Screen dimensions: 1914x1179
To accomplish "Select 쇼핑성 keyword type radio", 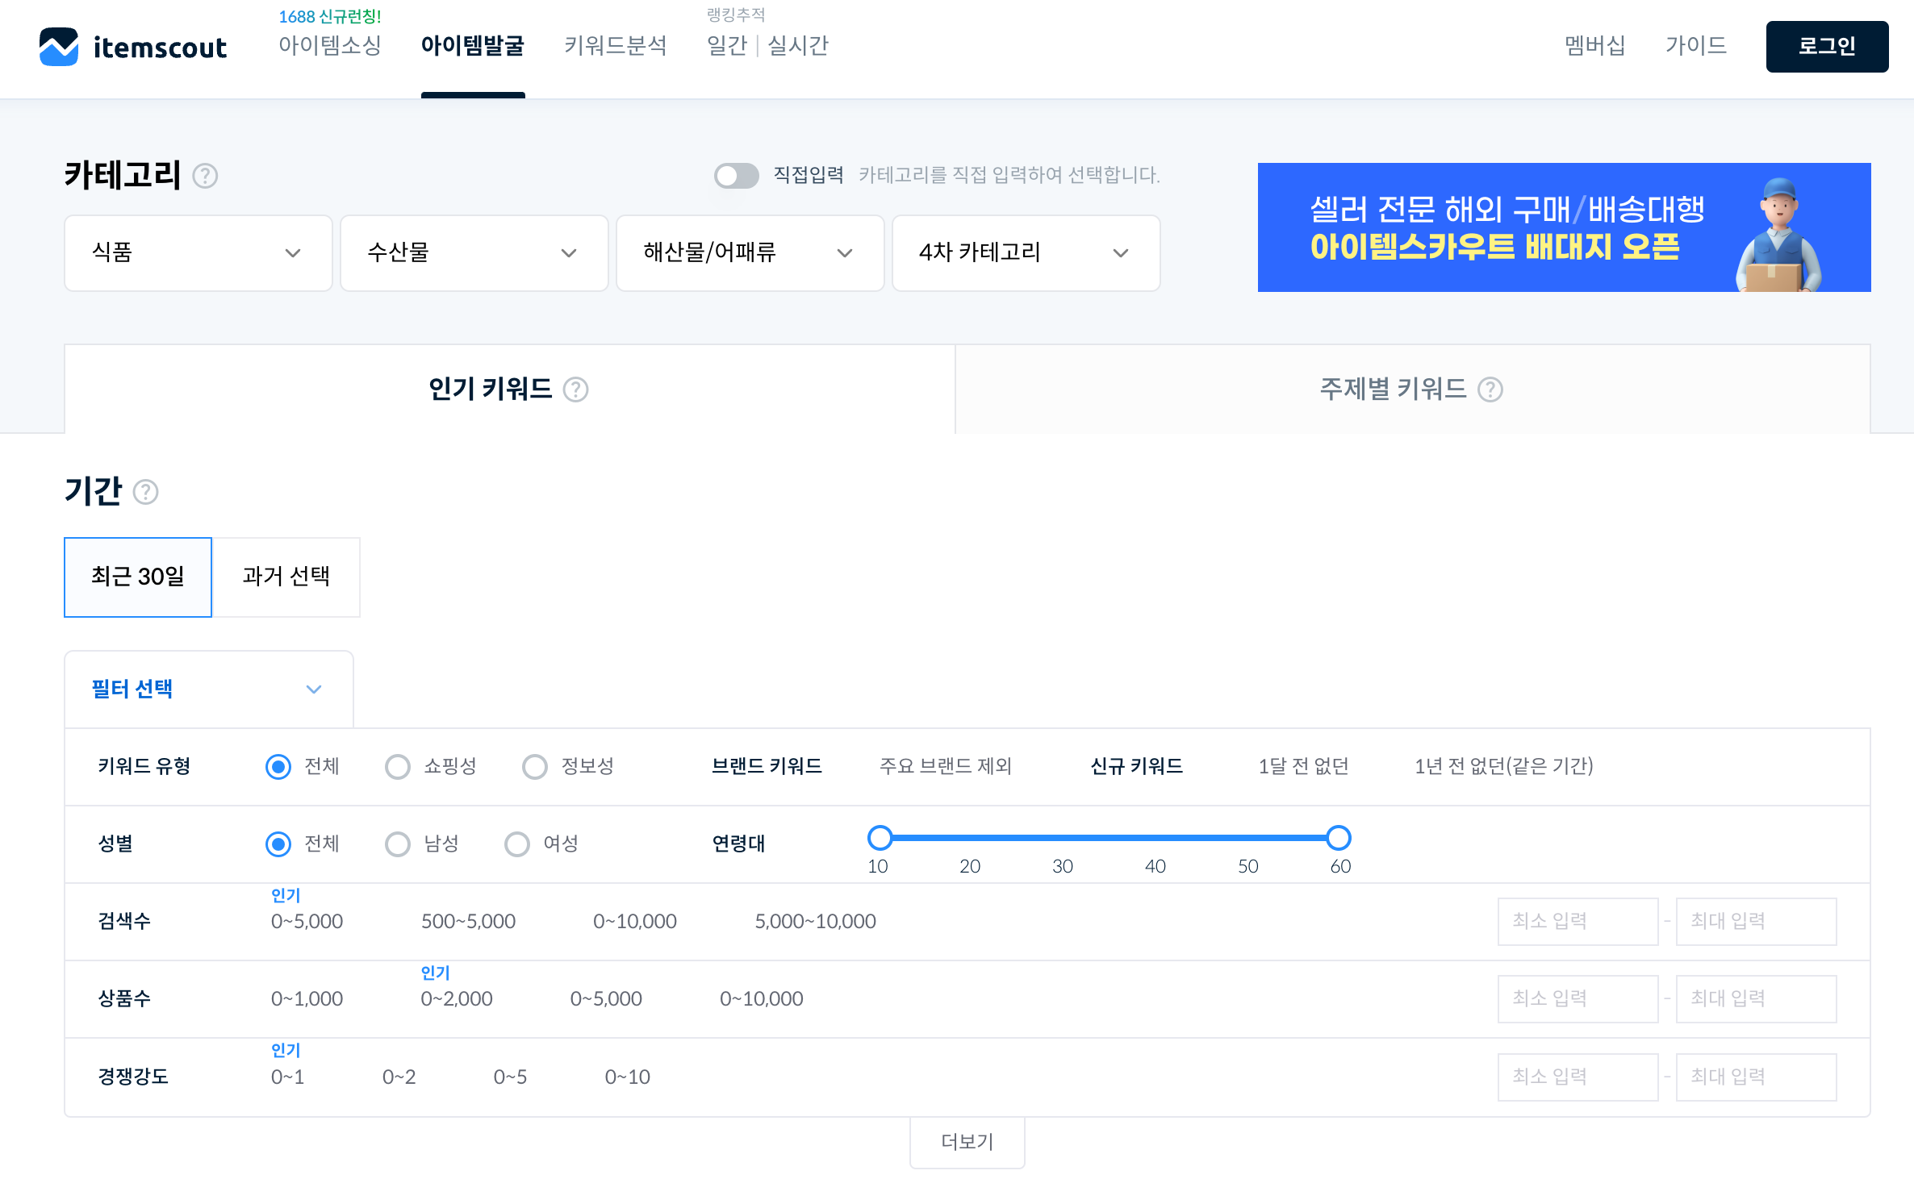I will click(x=397, y=766).
